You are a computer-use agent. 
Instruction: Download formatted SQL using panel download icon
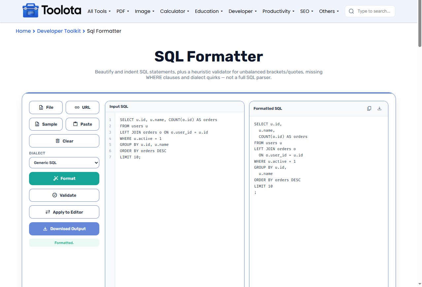coord(379,108)
